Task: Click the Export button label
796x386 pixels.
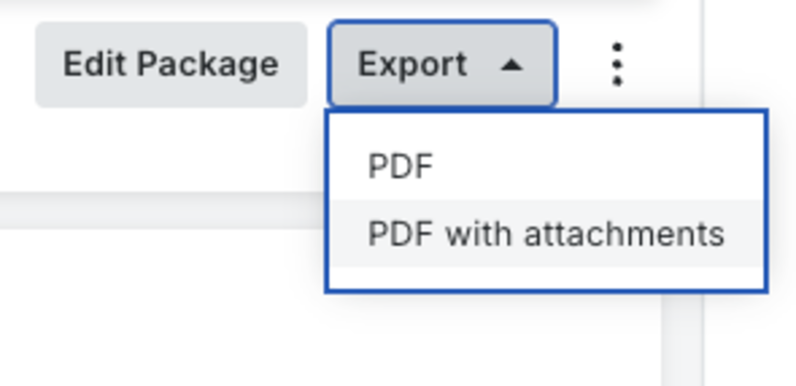Action: [x=412, y=65]
